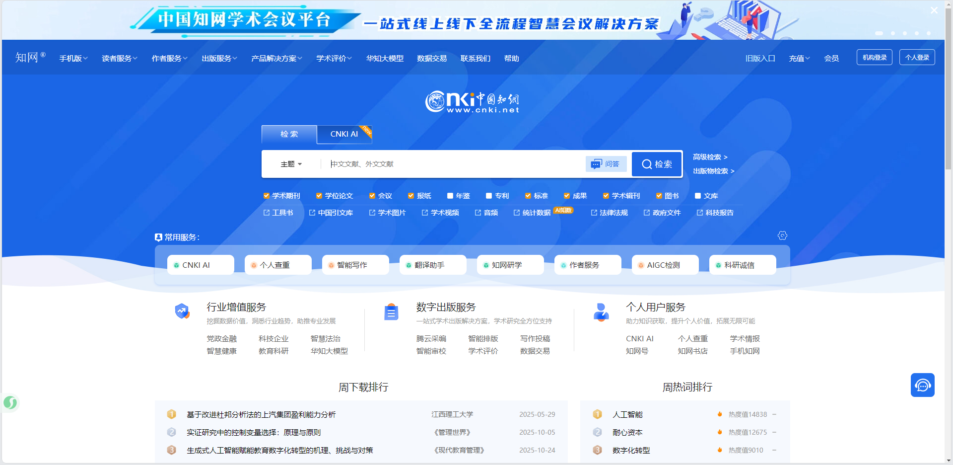Enable the 年鉴 checkbox
The image size is (953, 465).
coord(450,196)
